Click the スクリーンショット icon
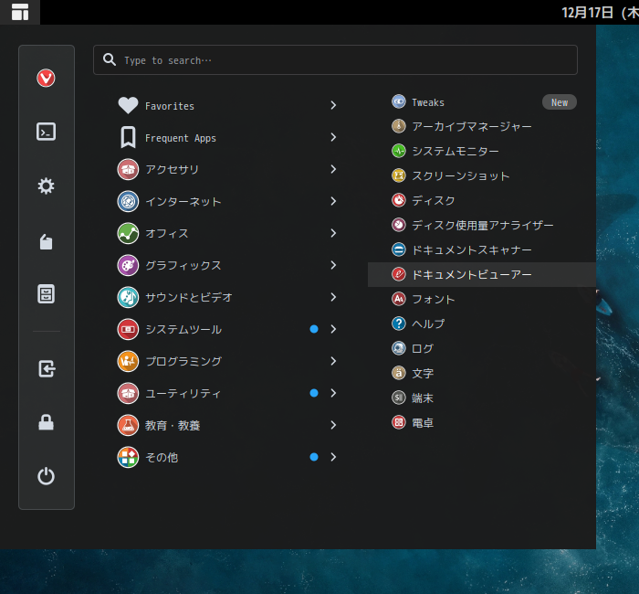 (399, 175)
